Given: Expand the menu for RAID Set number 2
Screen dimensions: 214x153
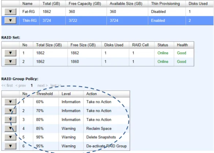Looking at the screenshot, I should coord(10,62).
